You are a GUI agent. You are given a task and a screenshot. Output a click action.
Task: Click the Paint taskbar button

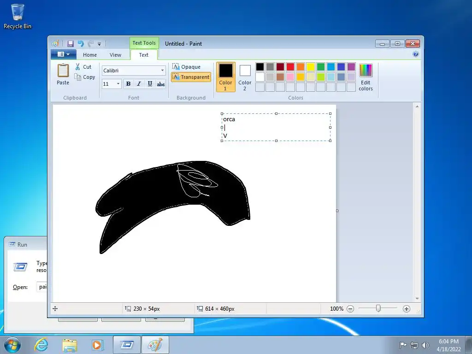[x=155, y=345]
